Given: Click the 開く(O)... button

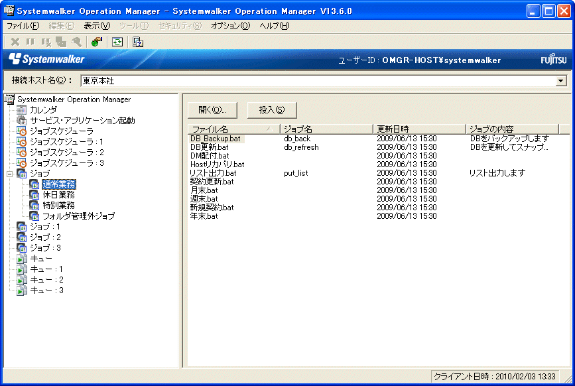Looking at the screenshot, I should coord(212,110).
